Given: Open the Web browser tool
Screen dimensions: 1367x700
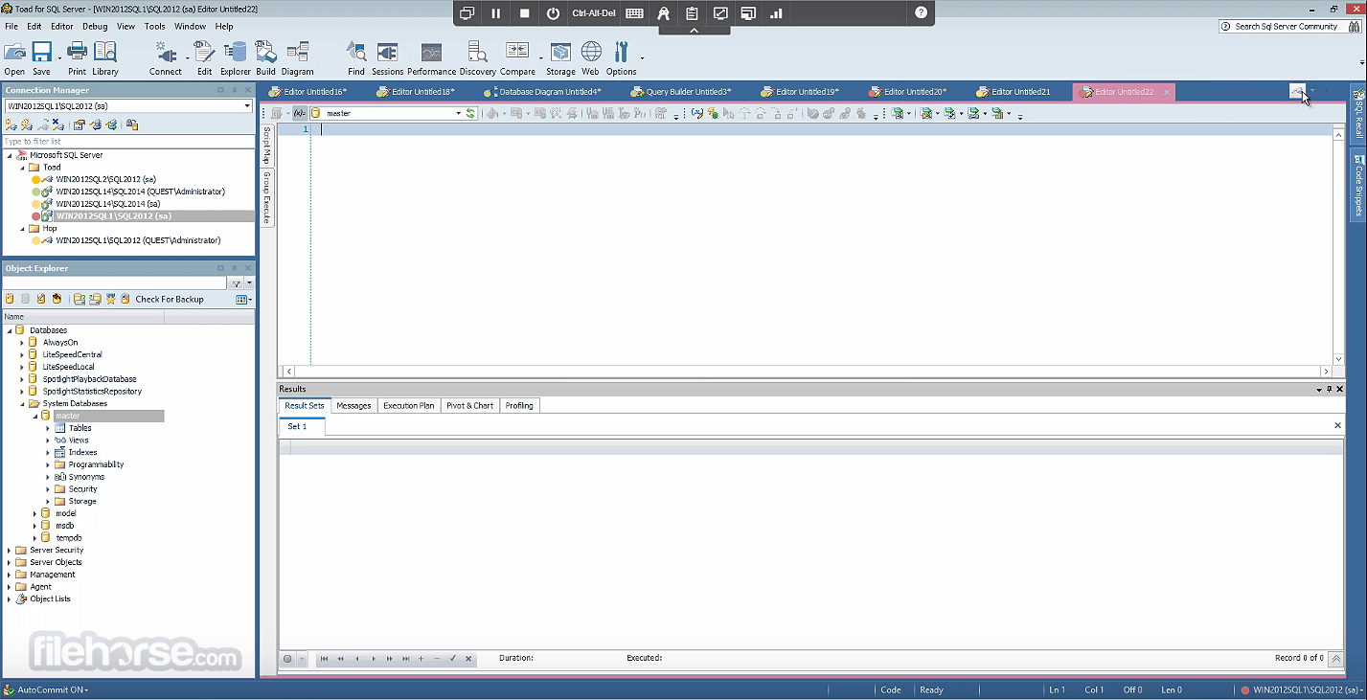Looking at the screenshot, I should point(591,57).
